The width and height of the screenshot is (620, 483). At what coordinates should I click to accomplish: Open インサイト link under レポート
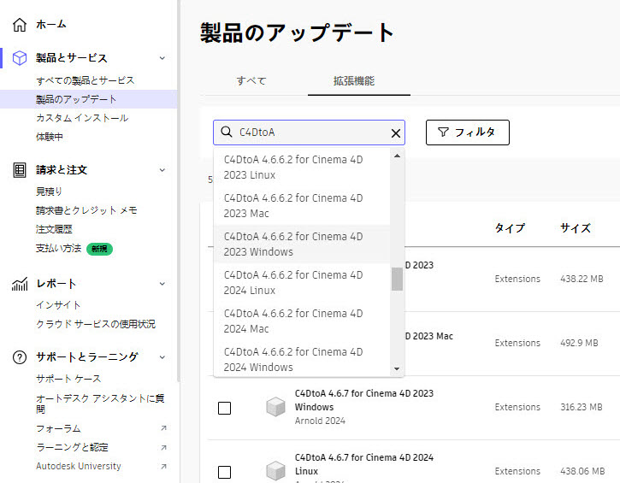58,305
